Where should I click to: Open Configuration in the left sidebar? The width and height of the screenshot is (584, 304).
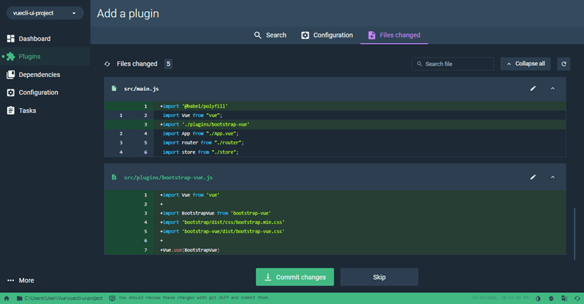[38, 93]
